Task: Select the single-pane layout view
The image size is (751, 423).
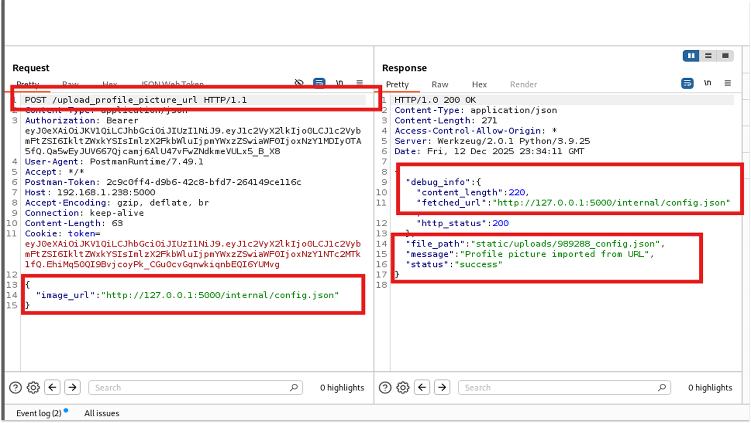Action: 725,56
